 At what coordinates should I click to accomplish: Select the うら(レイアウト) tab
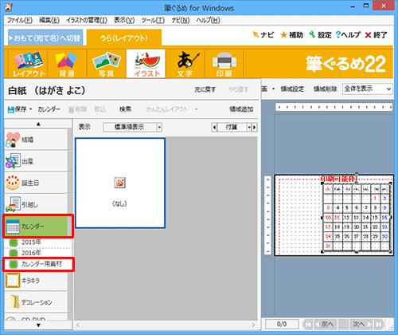point(124,37)
